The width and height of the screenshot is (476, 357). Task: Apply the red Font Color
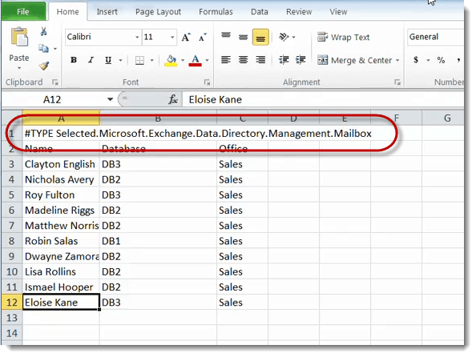tap(196, 60)
